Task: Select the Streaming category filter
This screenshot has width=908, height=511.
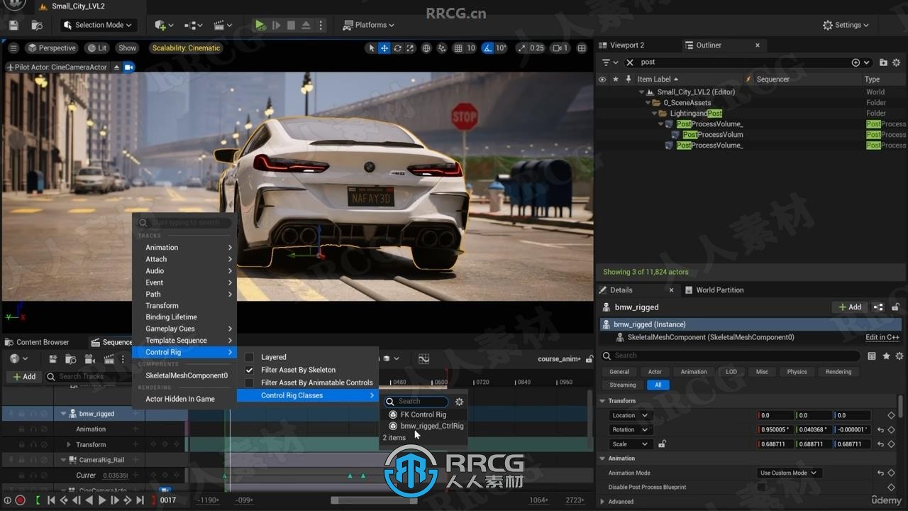Action: (x=623, y=385)
